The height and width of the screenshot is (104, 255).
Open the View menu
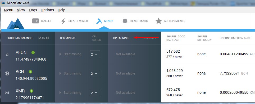pyautogui.click(x=21, y=10)
